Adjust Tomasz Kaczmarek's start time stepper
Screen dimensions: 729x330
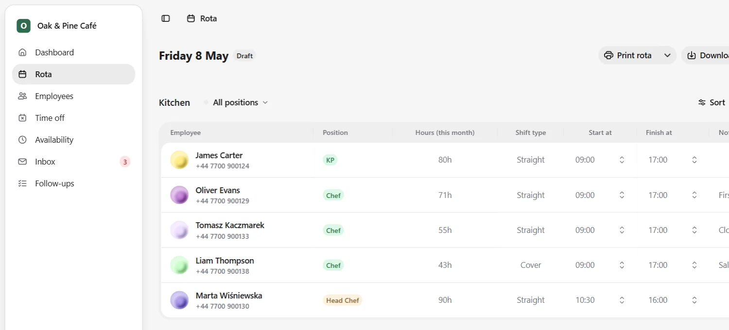point(622,230)
